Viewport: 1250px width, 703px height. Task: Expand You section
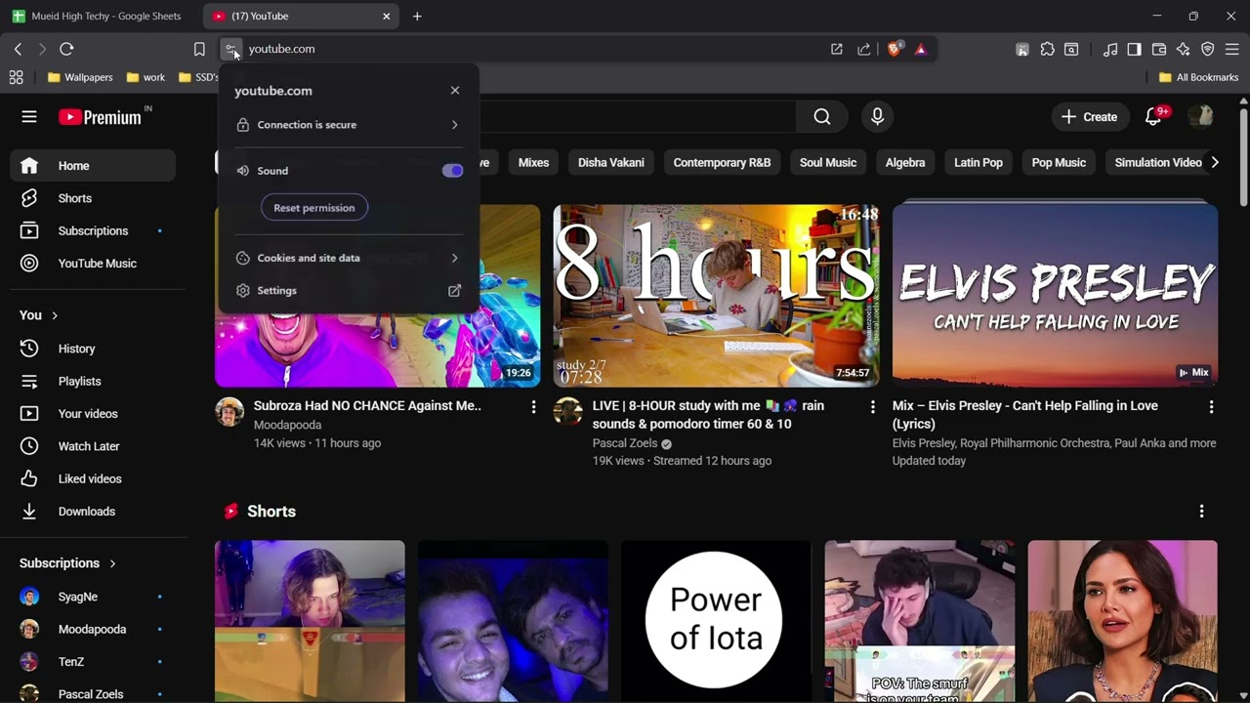point(39,315)
